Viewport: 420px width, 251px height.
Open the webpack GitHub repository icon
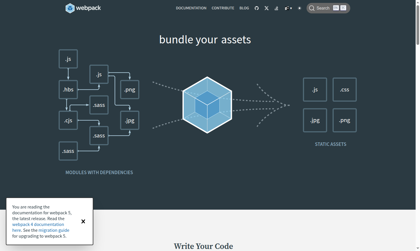(257, 8)
